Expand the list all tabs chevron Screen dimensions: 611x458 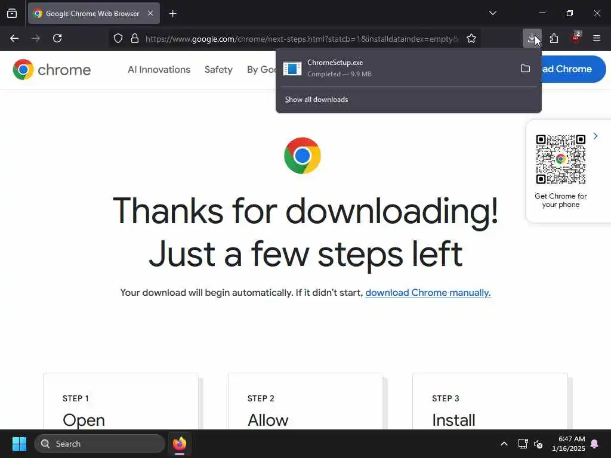tap(492, 13)
